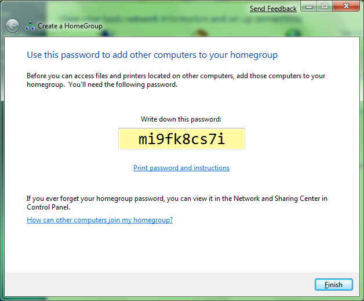
Task: Click the Finish button
Action: 334,285
